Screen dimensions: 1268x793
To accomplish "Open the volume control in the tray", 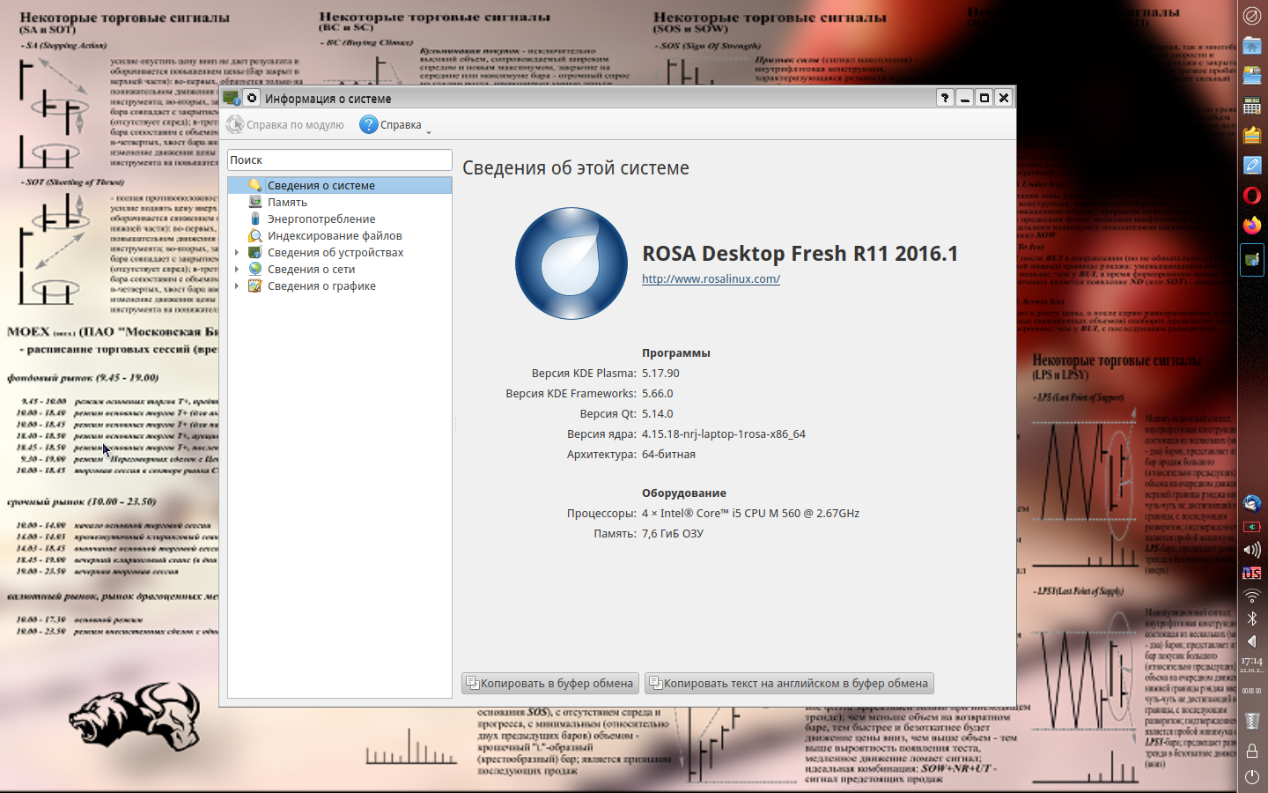I will 1251,550.
